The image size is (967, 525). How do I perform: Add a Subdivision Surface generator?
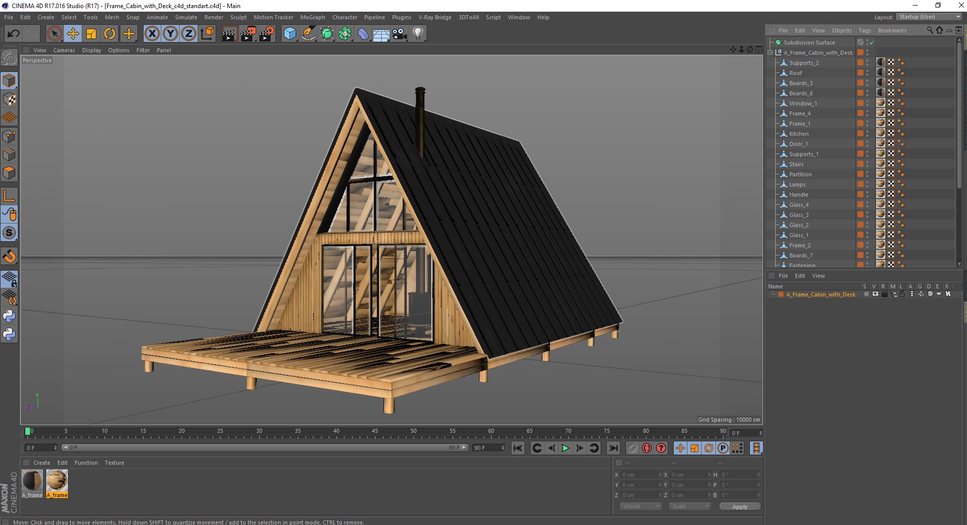pyautogui.click(x=327, y=34)
